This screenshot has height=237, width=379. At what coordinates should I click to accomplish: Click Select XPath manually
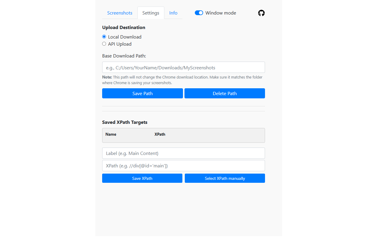[x=225, y=178]
